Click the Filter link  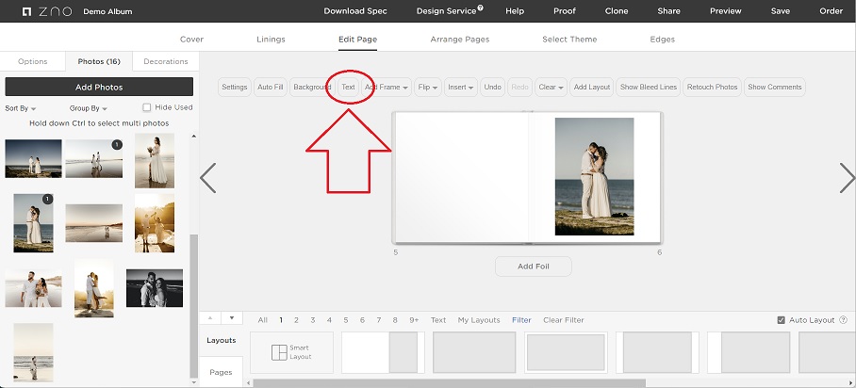pos(521,320)
